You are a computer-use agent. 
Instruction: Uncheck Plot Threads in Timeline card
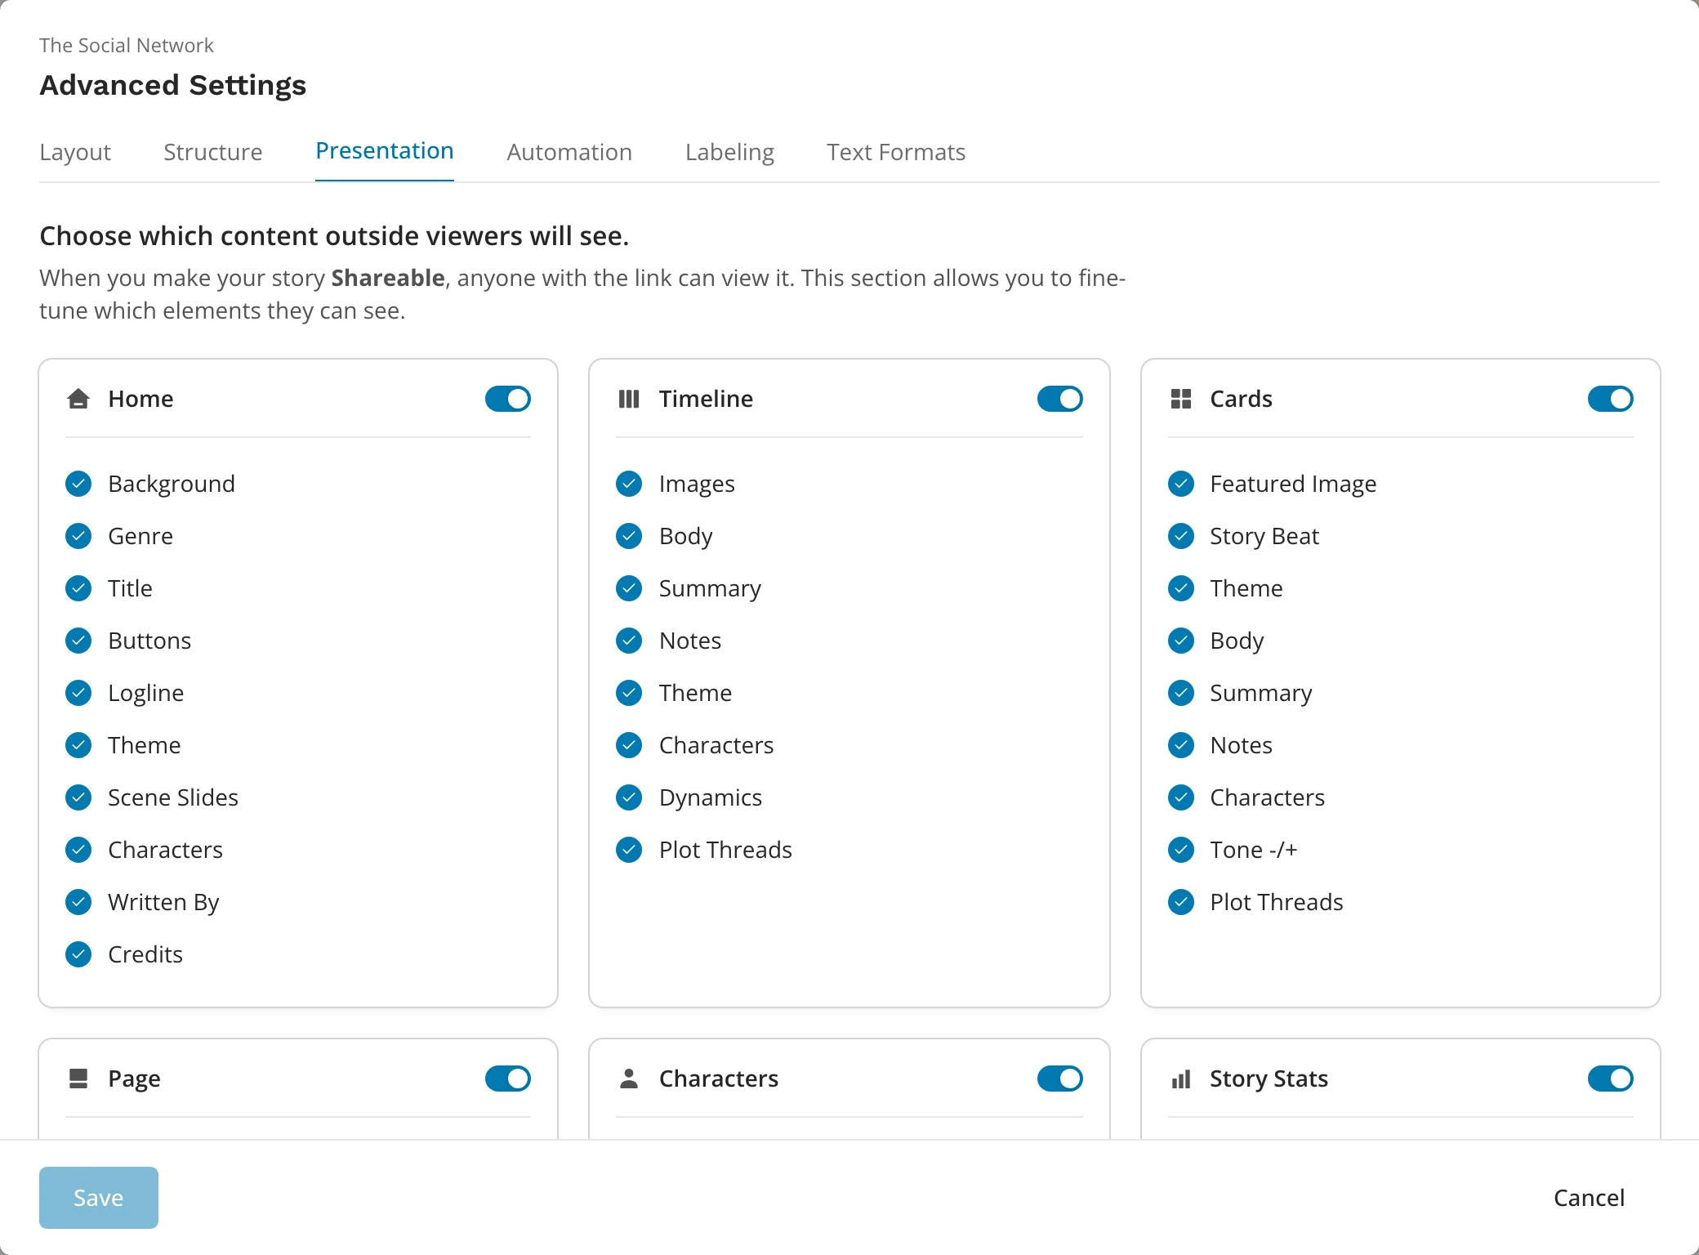click(x=629, y=850)
